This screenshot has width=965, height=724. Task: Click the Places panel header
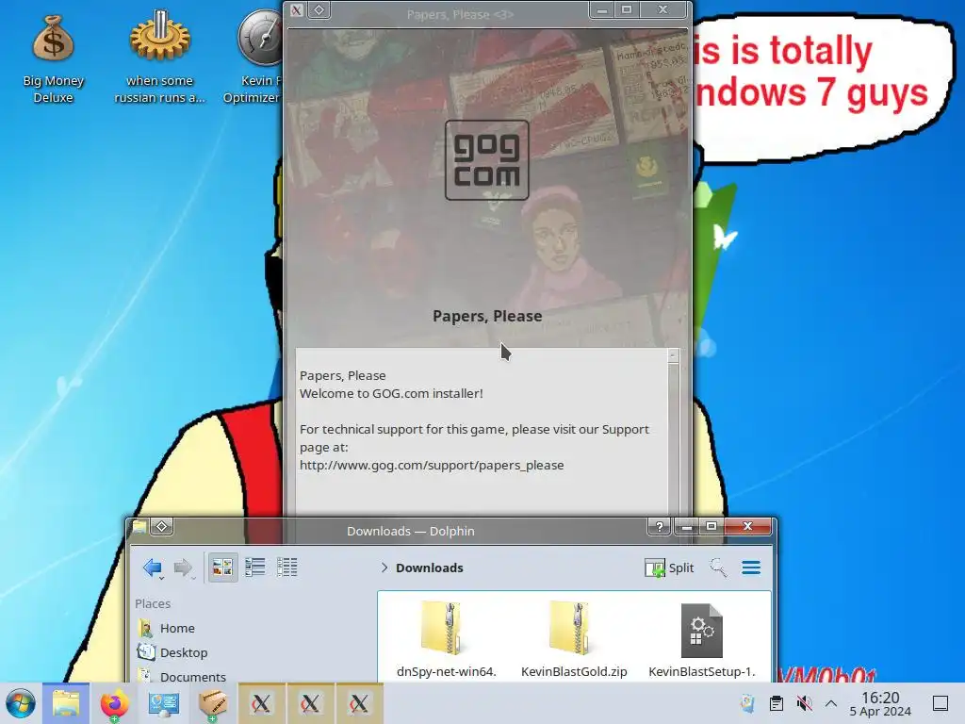(153, 603)
